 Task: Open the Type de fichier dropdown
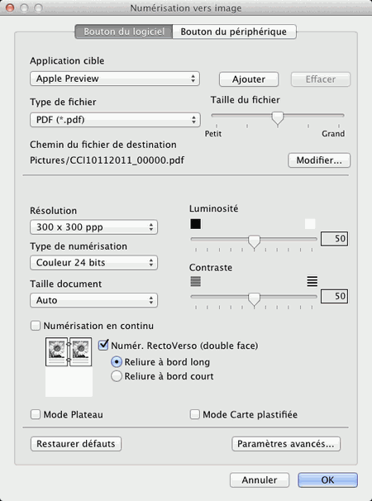click(x=115, y=120)
